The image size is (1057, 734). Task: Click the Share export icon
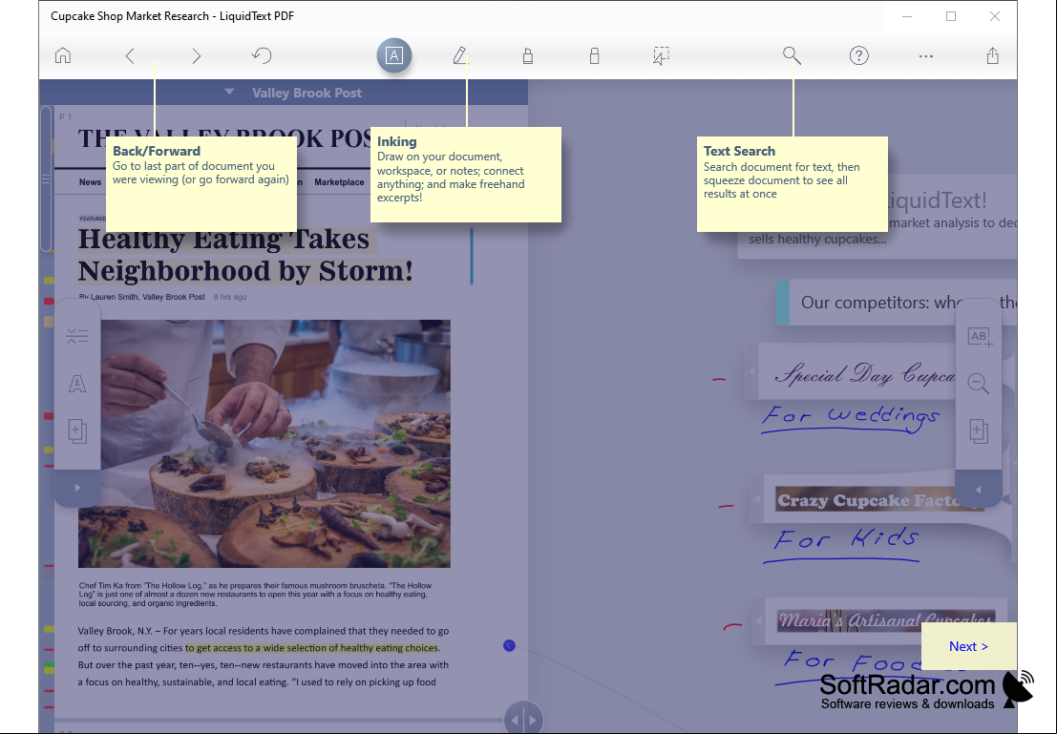(992, 55)
